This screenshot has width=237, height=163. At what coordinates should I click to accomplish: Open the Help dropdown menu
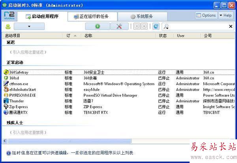coord(226,15)
